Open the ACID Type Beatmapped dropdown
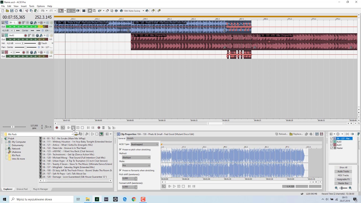 144,144
